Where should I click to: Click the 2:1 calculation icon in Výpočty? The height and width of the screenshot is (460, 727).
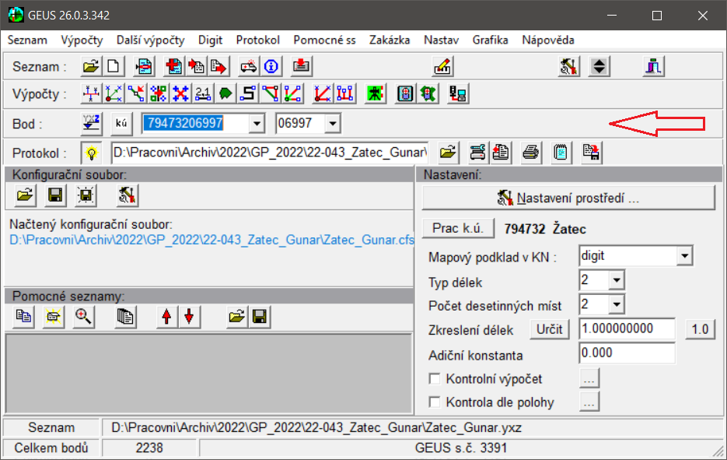[203, 94]
